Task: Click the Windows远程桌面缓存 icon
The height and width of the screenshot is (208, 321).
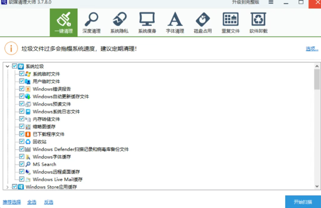Action: pos(28,171)
